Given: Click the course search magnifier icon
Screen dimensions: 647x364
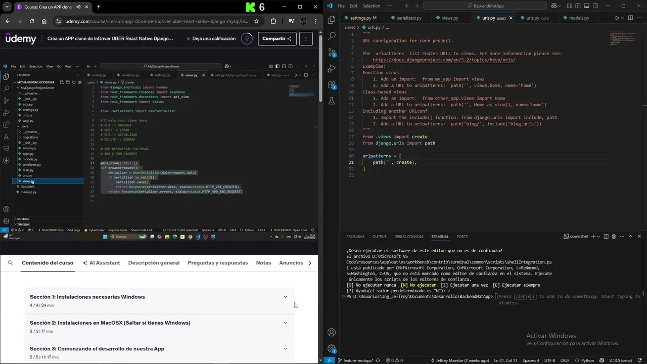Looking at the screenshot, I should point(10,263).
